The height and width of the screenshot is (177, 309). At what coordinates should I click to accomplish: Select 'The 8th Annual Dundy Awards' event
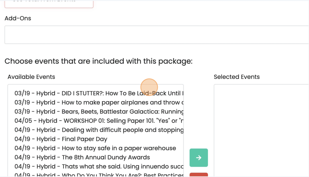coord(82,157)
